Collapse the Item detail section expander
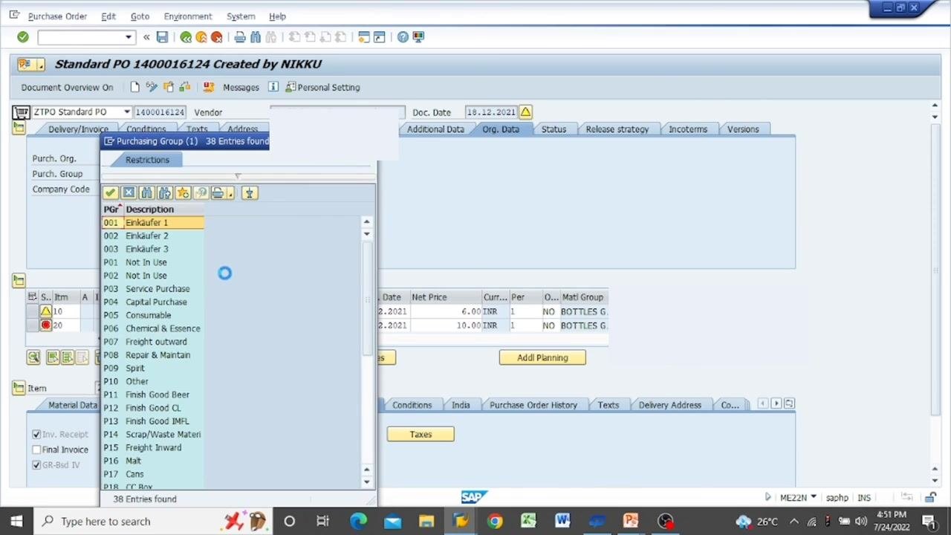The image size is (951, 535). [19, 387]
